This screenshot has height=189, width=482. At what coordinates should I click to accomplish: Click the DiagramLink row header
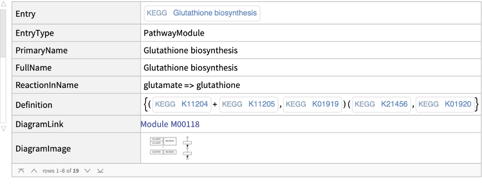click(39, 124)
